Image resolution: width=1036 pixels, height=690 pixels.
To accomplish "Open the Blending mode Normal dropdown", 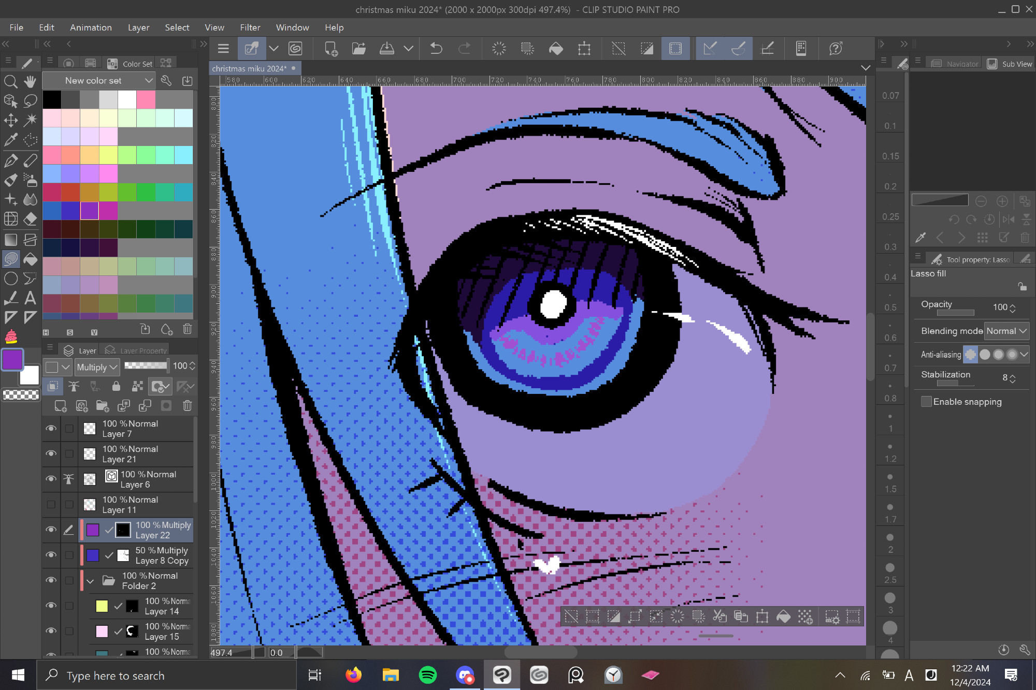I will 1006,331.
